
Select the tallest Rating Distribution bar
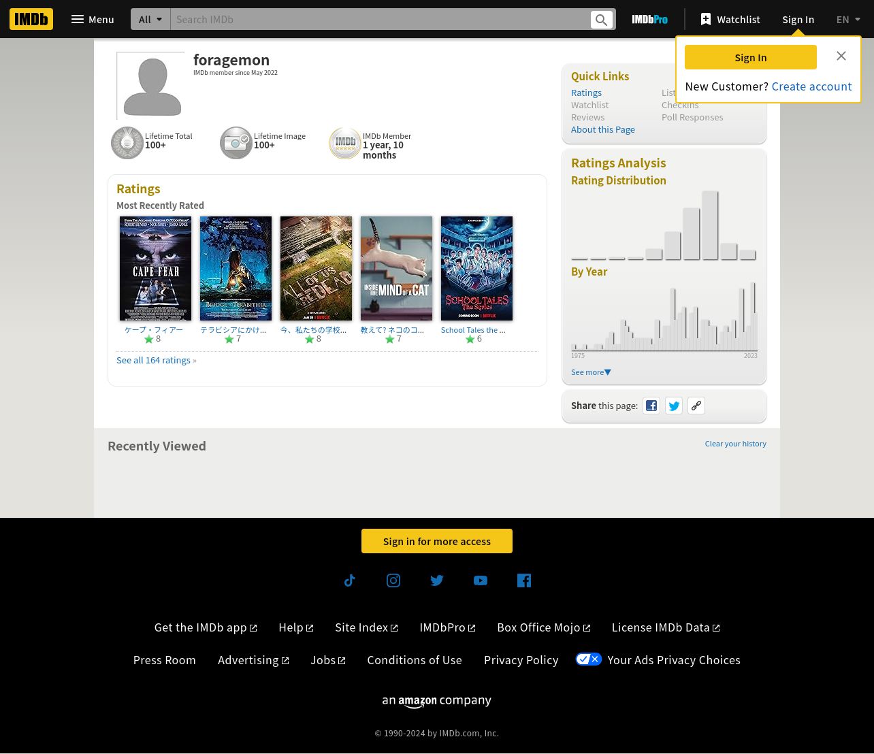[710, 225]
